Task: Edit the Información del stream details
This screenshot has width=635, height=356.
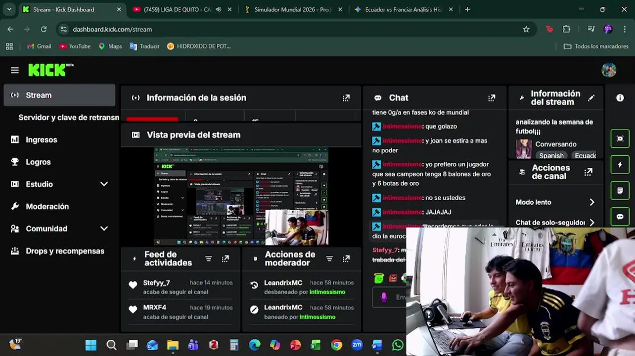Action: (591, 98)
